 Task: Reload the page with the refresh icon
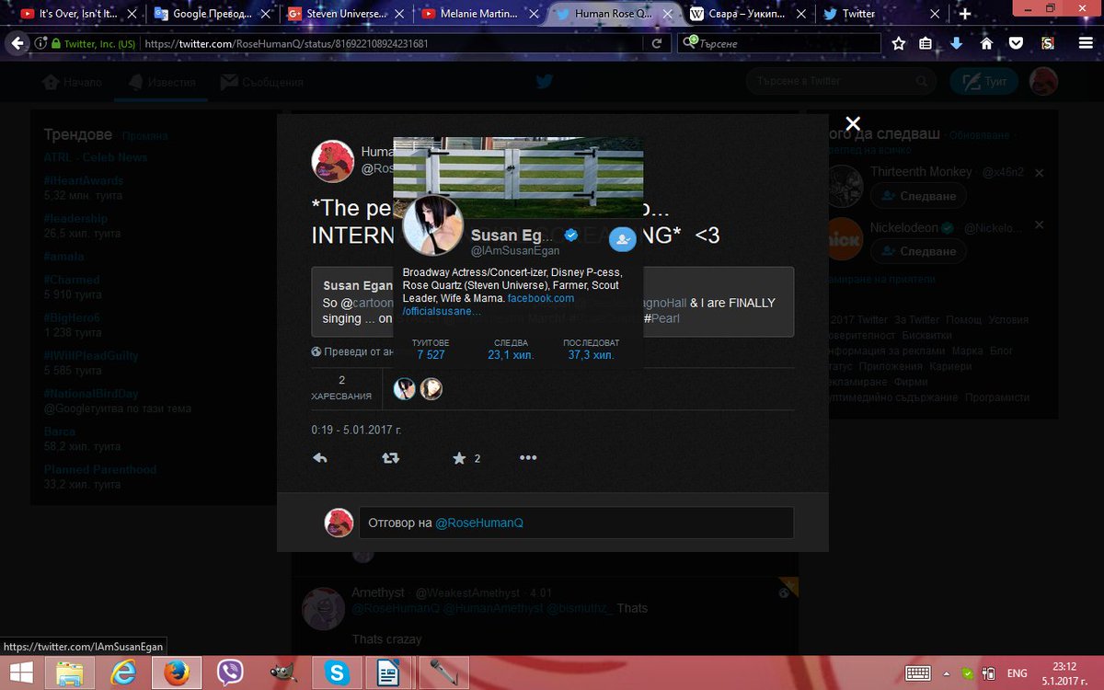(657, 43)
